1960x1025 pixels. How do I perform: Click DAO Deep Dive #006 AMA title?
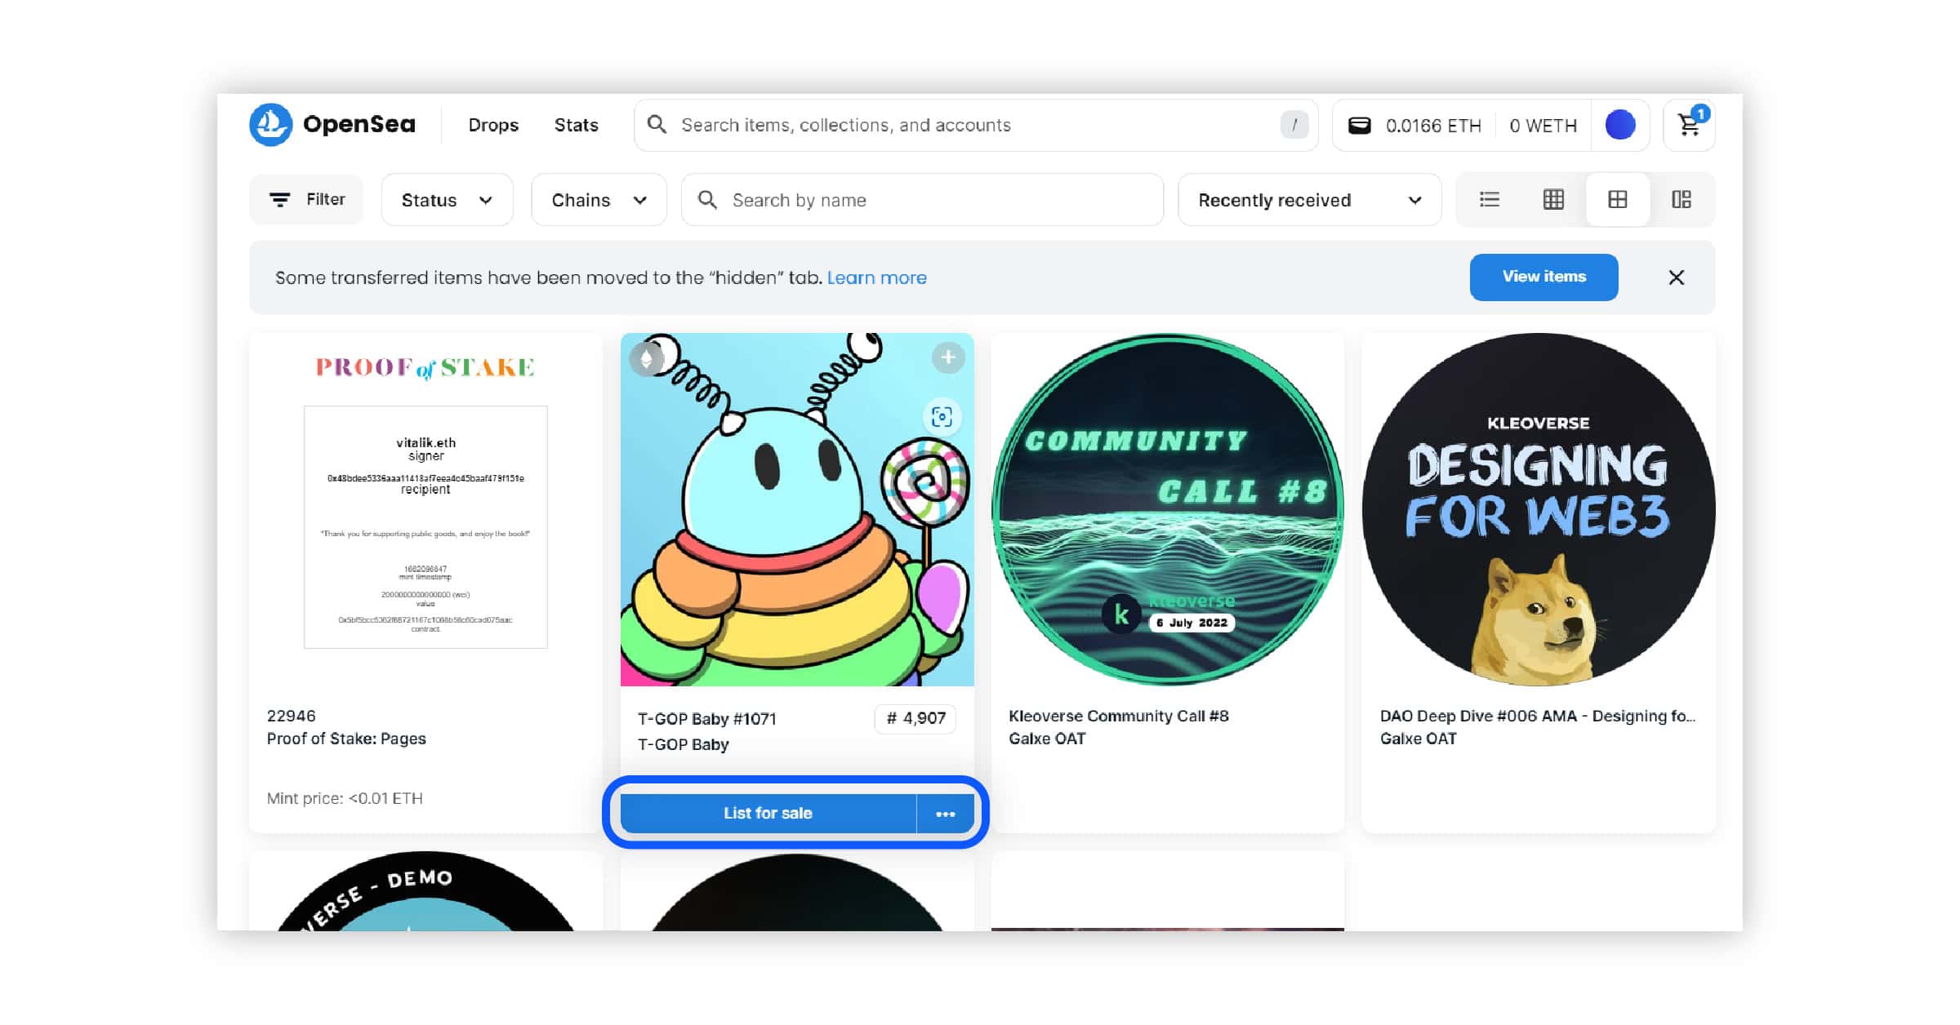point(1537,716)
